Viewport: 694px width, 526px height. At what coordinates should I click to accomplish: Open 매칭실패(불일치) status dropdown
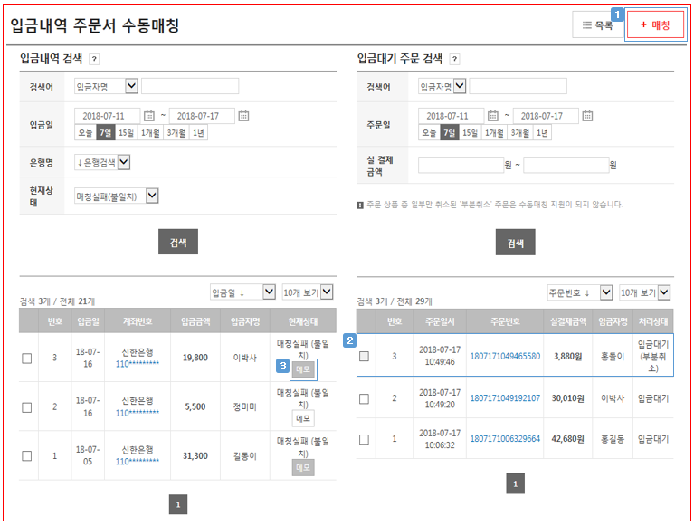click(117, 196)
